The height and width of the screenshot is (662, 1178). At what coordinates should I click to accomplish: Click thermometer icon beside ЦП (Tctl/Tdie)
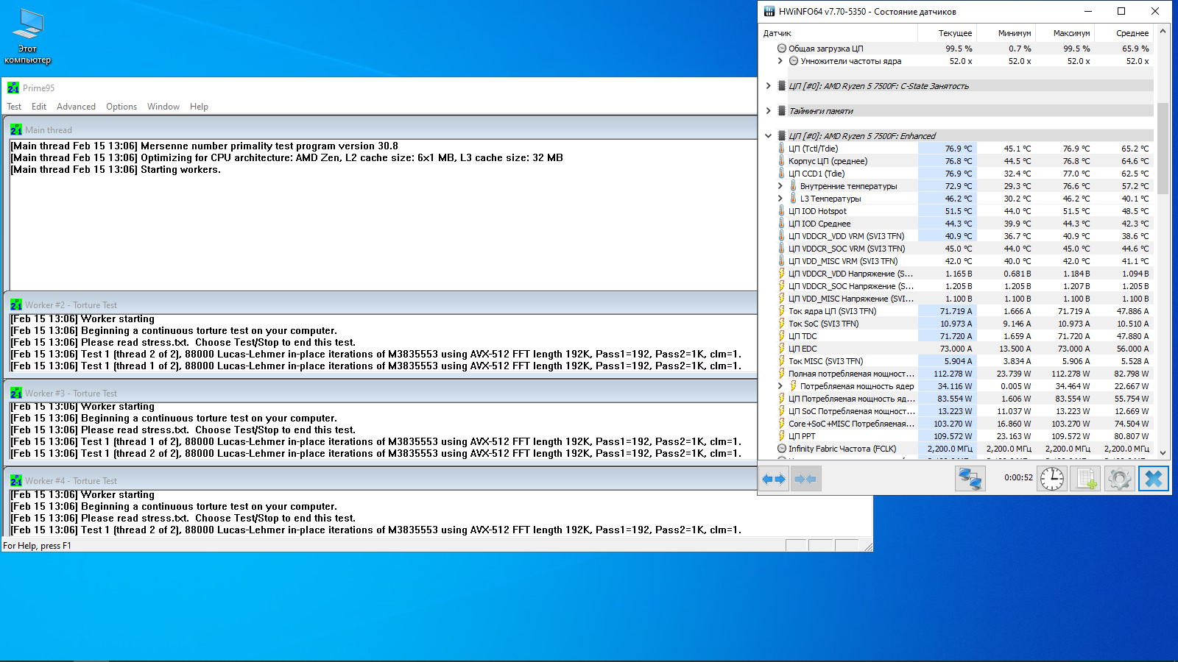(x=781, y=149)
